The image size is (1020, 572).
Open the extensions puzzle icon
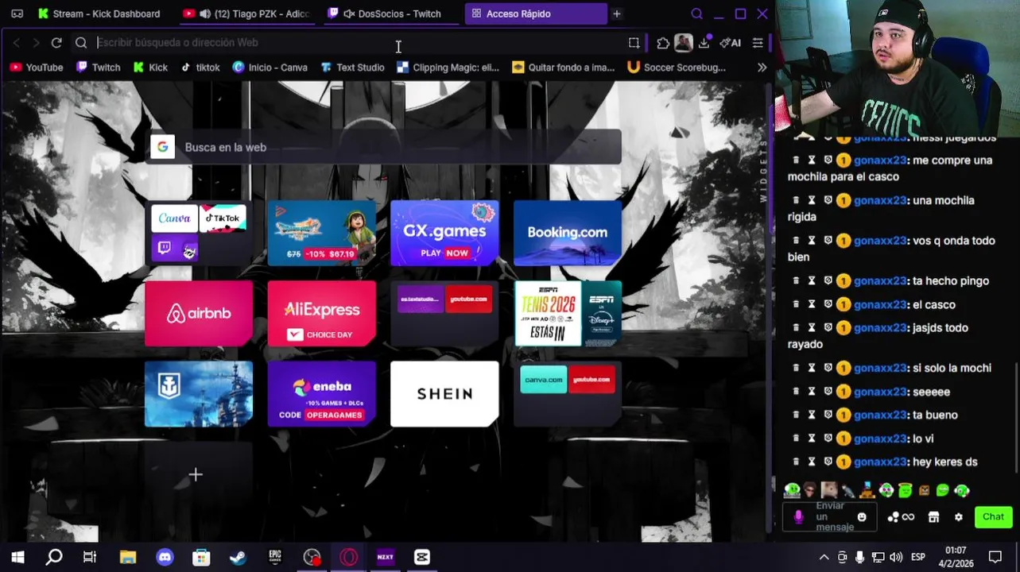click(663, 43)
